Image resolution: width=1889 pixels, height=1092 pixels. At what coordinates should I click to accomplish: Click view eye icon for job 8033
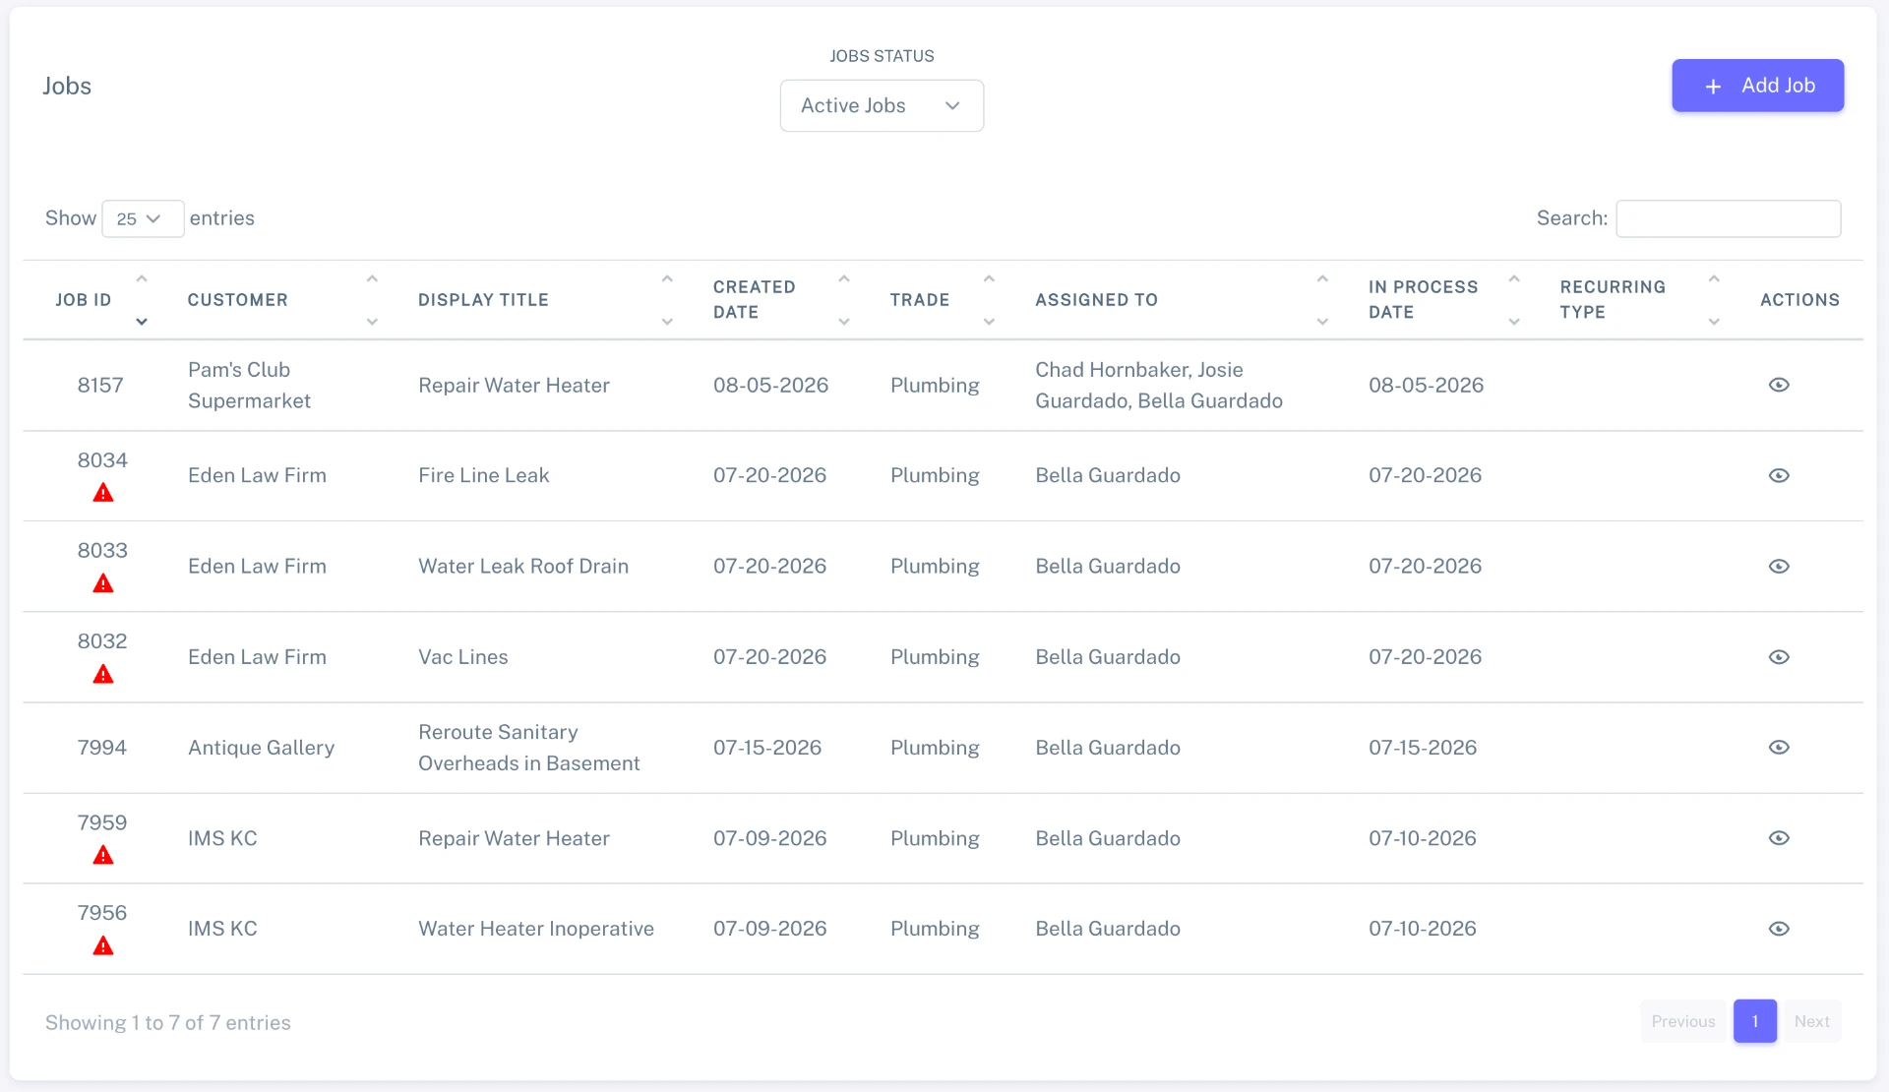coord(1778,566)
